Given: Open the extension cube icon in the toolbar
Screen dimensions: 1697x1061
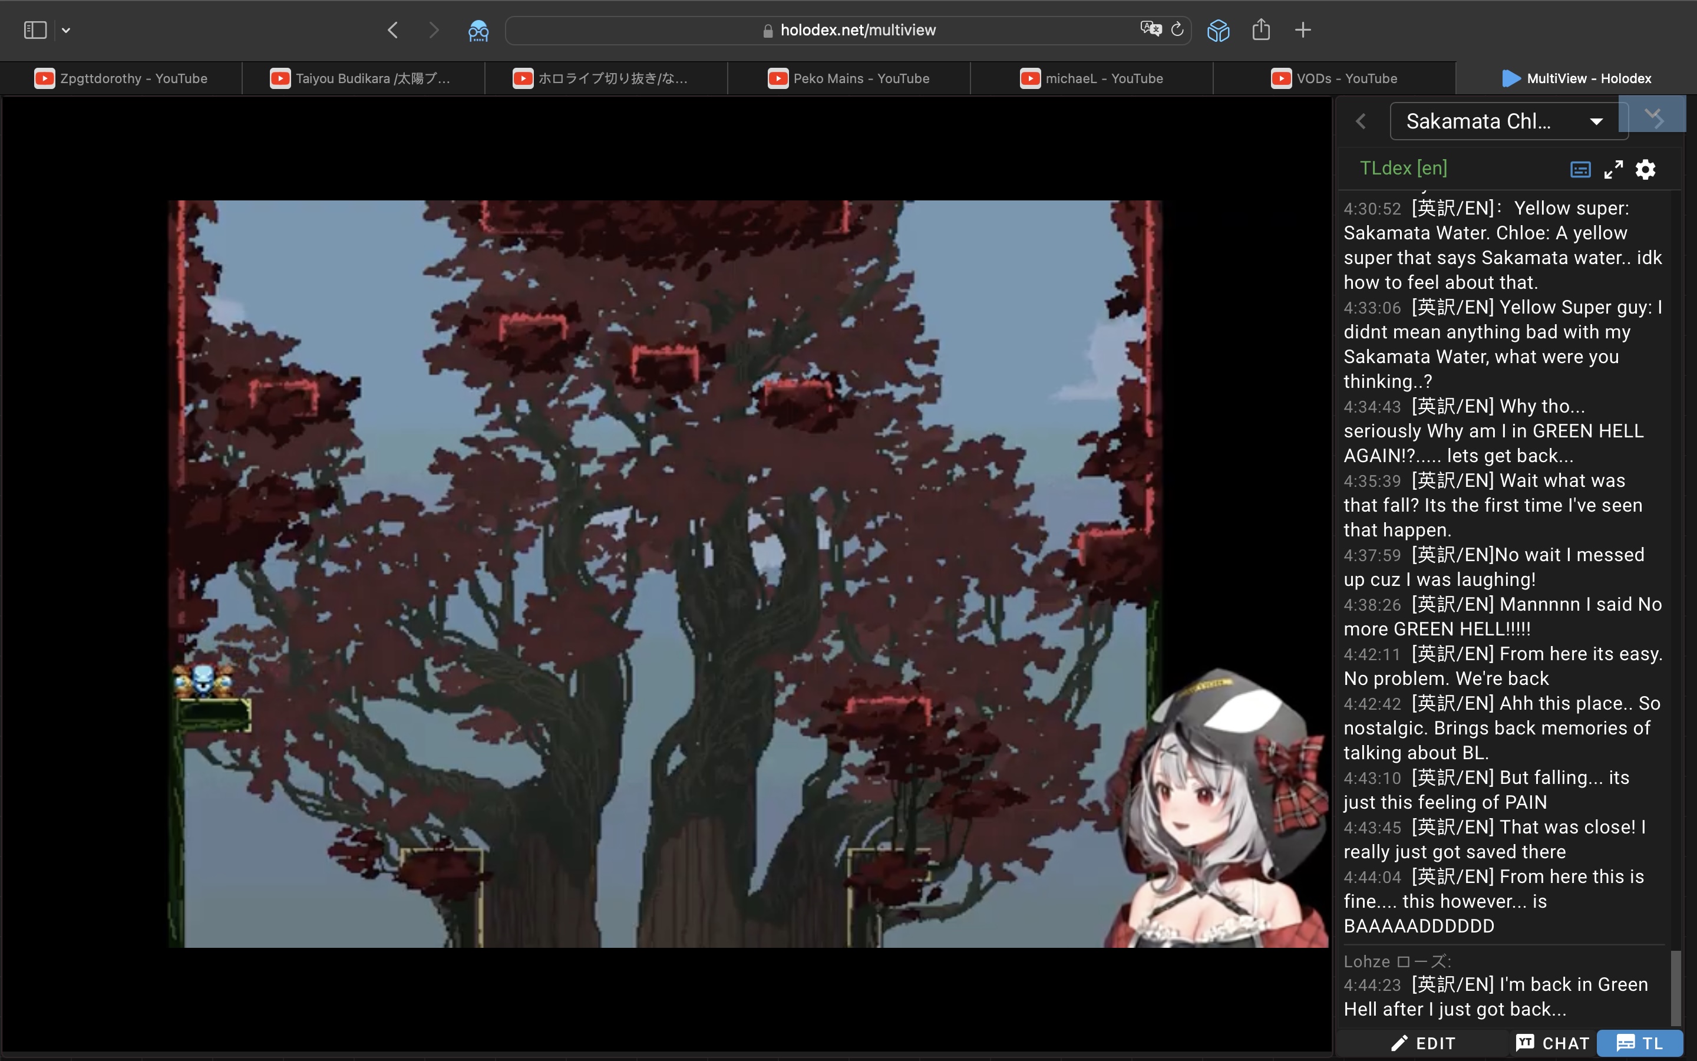Looking at the screenshot, I should coord(1218,29).
